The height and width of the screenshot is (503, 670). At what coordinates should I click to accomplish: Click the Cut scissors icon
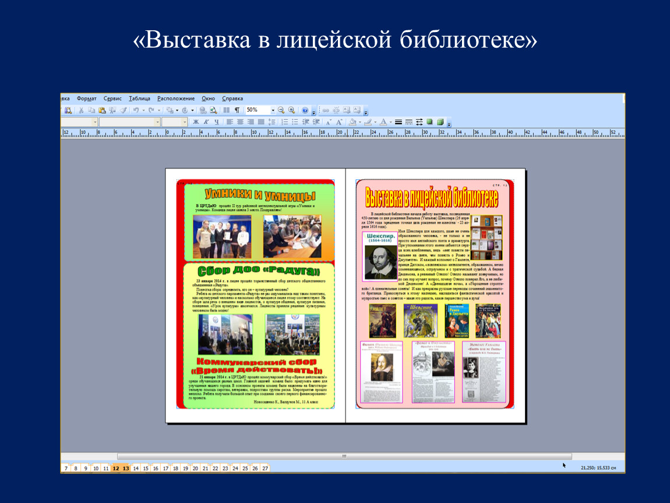point(81,110)
